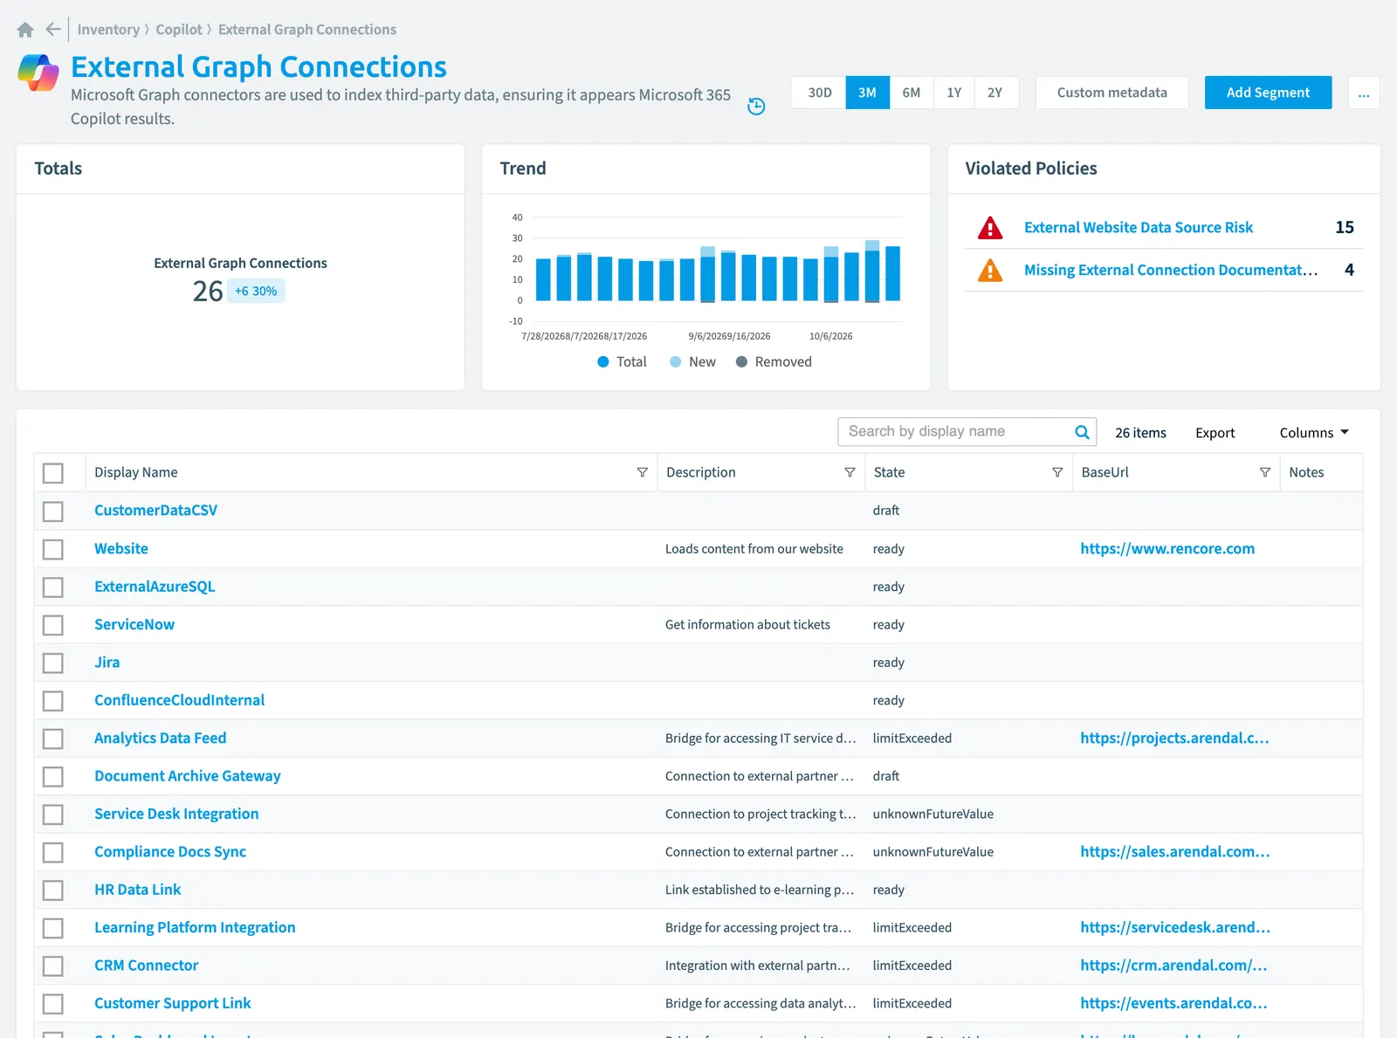Open Custom metadata

pyautogui.click(x=1111, y=93)
